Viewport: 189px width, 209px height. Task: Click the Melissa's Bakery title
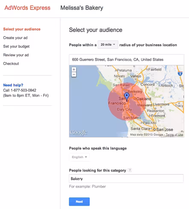coord(82,8)
